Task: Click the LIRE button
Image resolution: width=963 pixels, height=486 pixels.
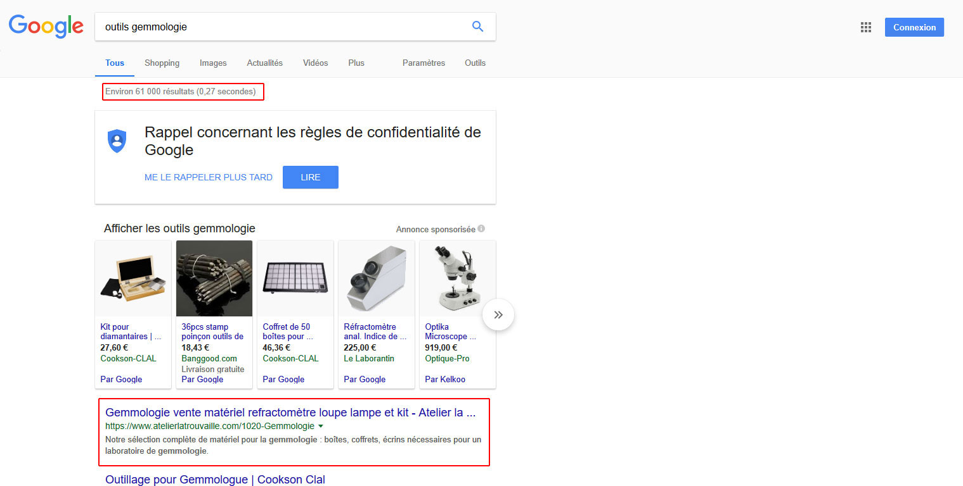Action: pos(311,177)
